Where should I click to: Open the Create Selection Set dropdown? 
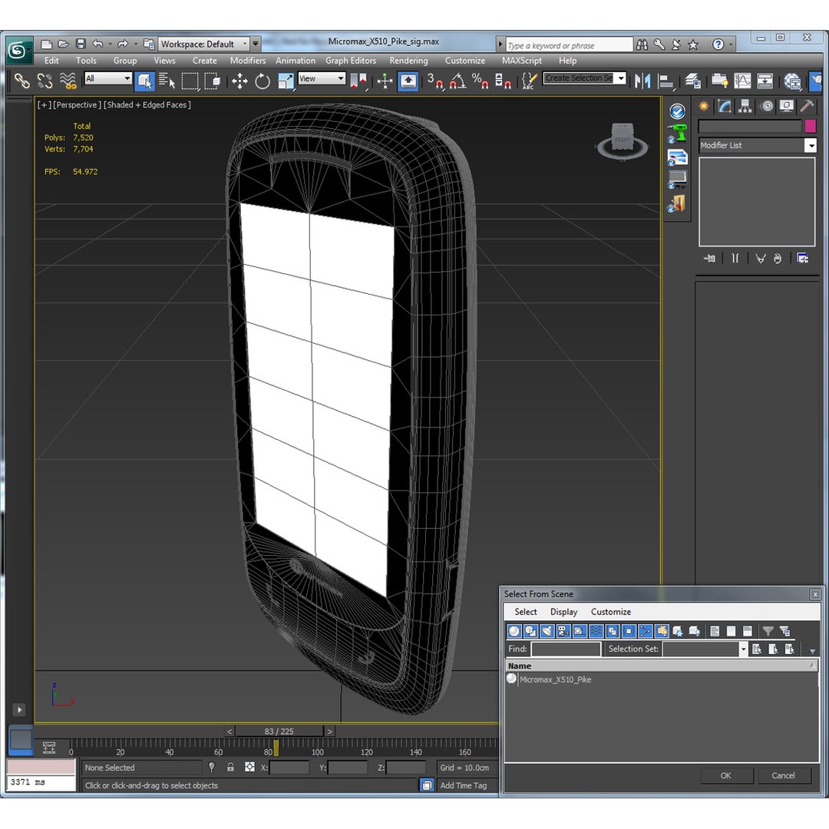click(x=585, y=78)
